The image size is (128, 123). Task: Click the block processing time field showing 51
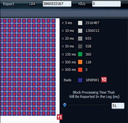pyautogui.click(x=118, y=106)
